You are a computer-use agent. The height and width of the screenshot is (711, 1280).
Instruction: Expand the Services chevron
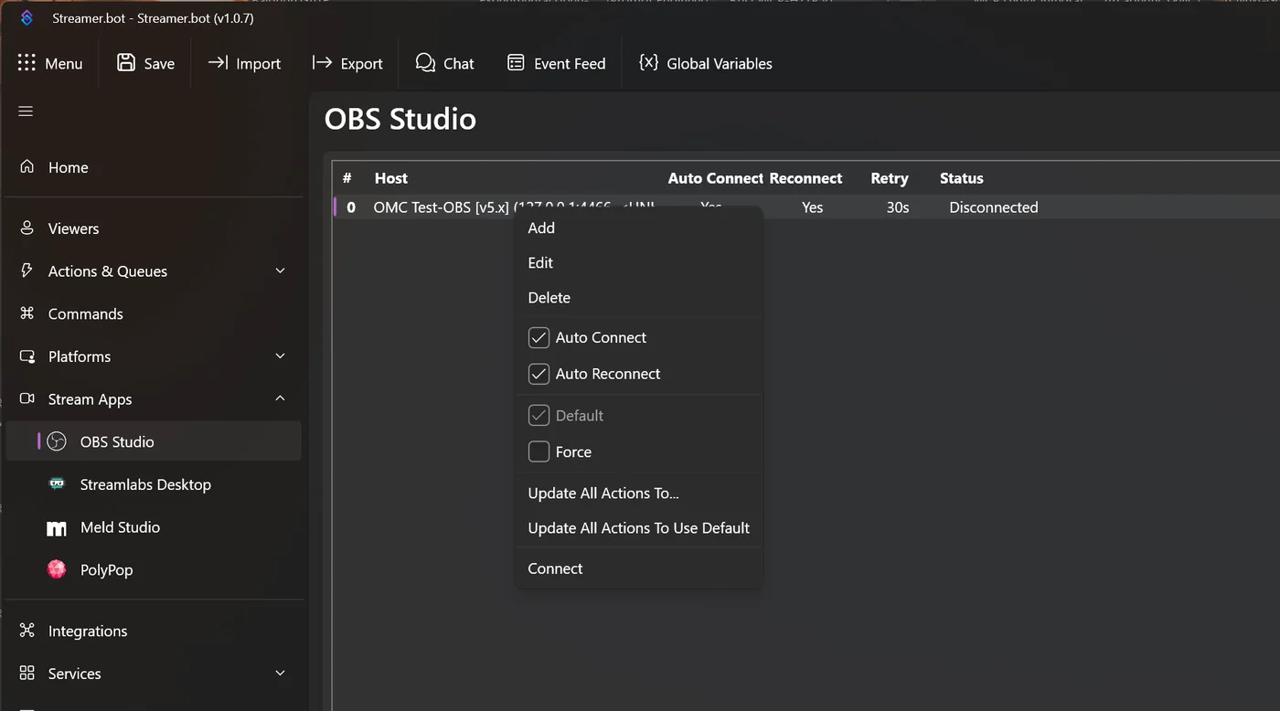tap(281, 674)
